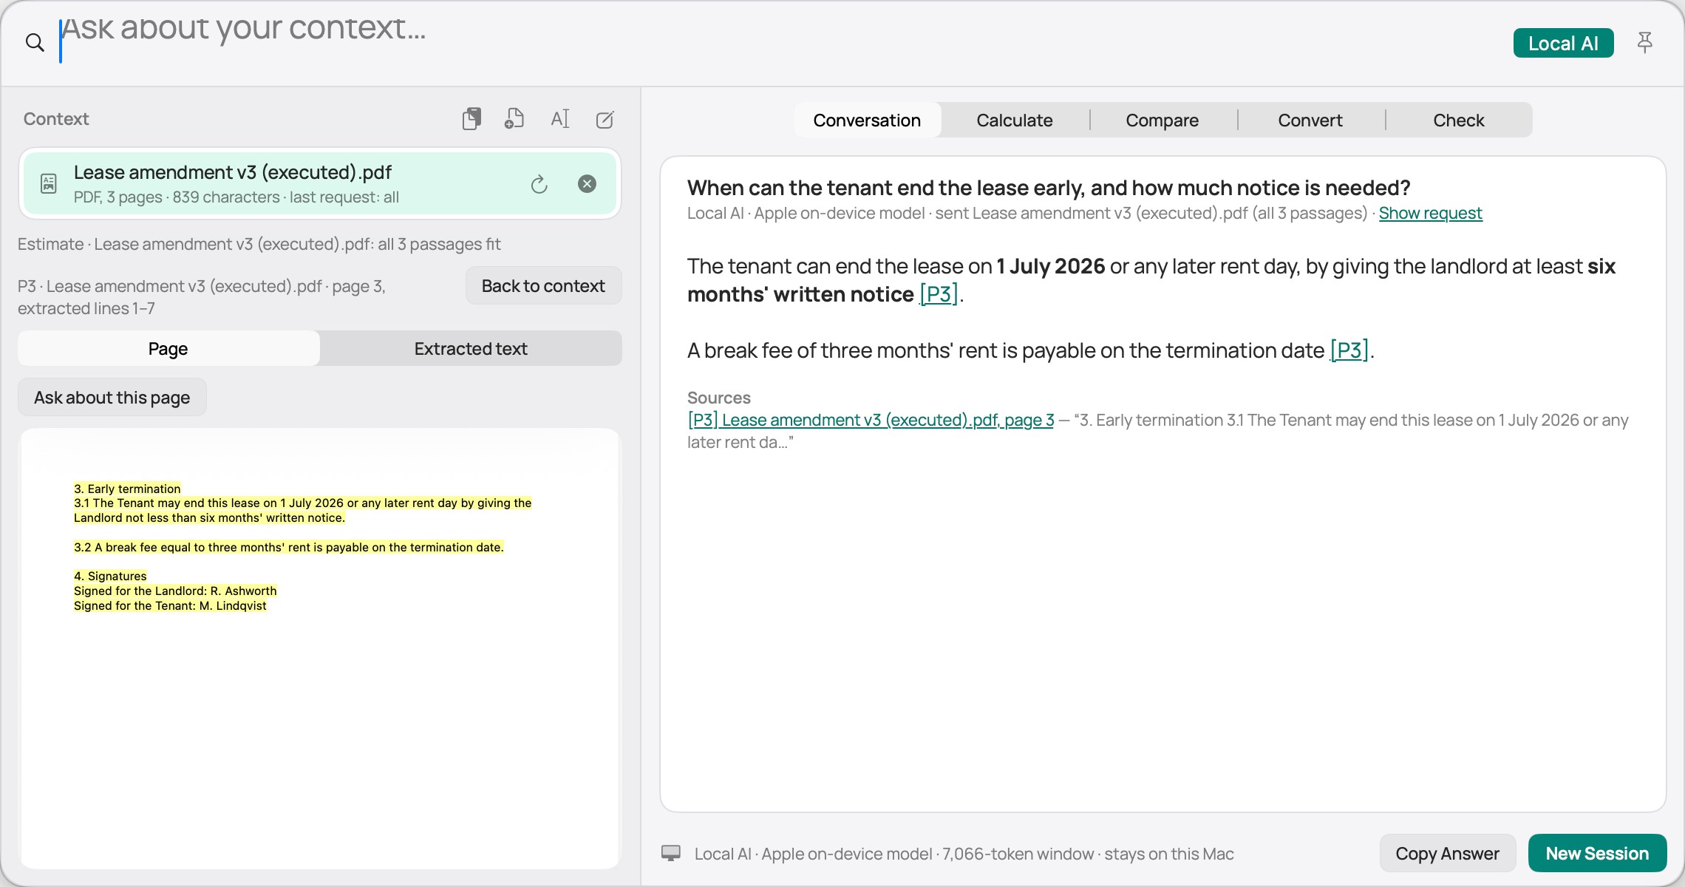1685x887 pixels.
Task: Click the text-selection capture icon in Context header
Action: 560,119
